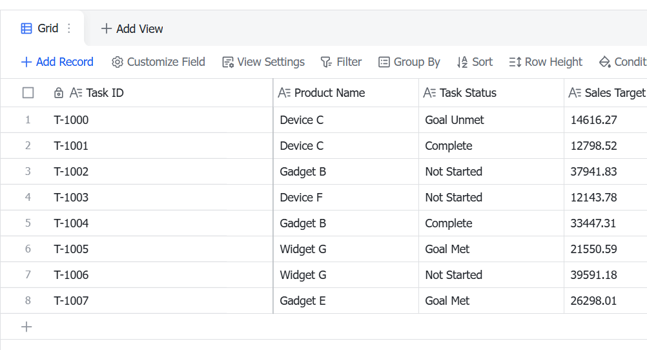The height and width of the screenshot is (350, 647).
Task: Click the lock icon beside Task ID
Action: point(59,93)
